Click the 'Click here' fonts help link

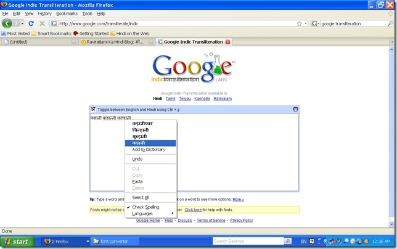[x=193, y=210]
